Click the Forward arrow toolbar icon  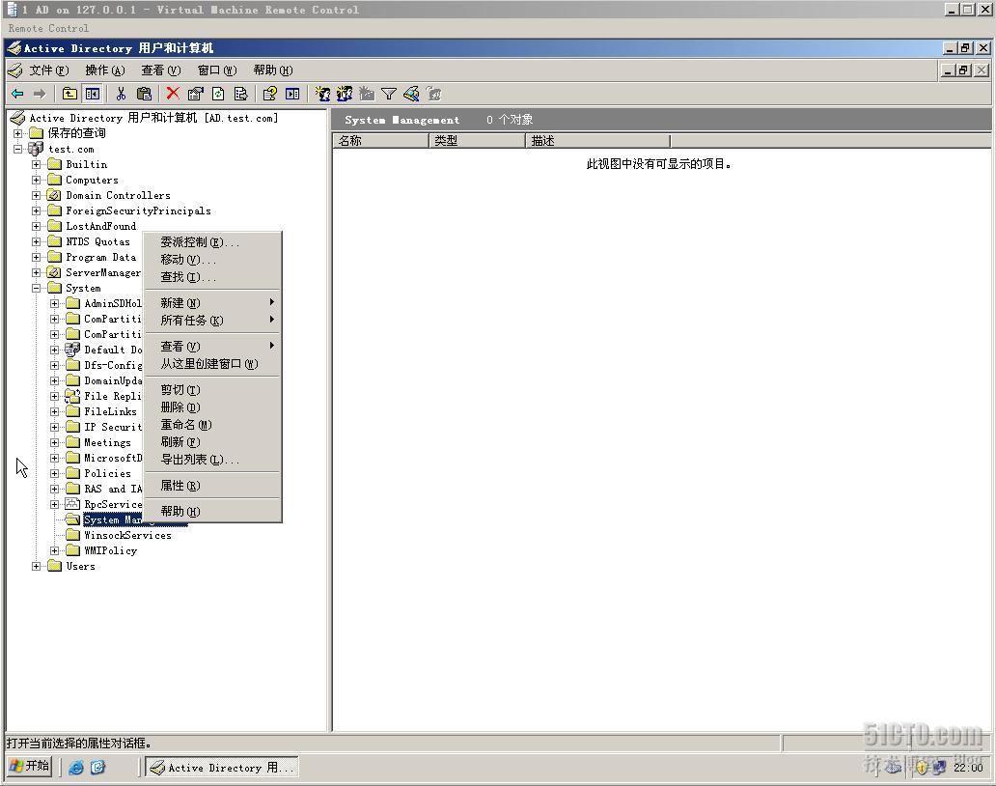point(40,94)
